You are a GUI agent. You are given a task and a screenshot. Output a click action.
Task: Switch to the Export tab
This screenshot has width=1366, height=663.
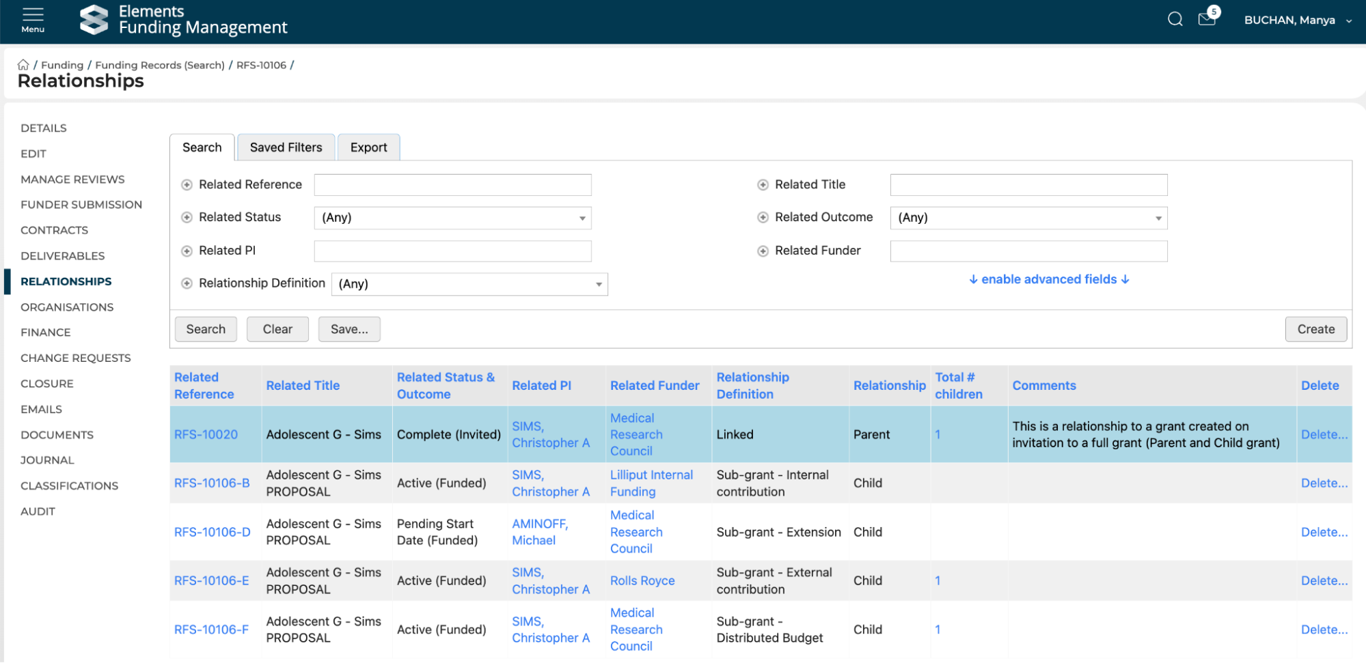coord(368,147)
